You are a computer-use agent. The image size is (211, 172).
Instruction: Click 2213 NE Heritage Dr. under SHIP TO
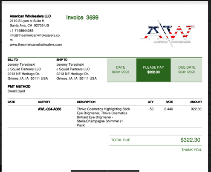click(72, 74)
